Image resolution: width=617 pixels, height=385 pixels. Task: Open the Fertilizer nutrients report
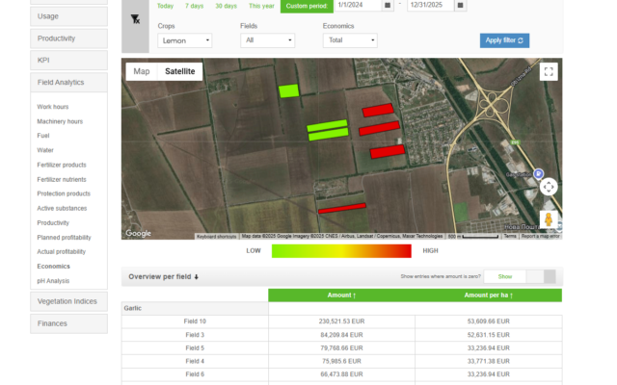coord(62,180)
